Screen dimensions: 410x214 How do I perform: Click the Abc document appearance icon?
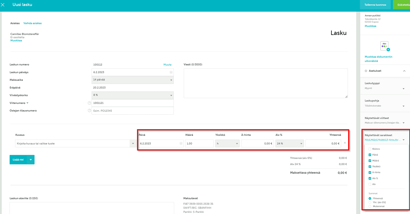coord(385,46)
